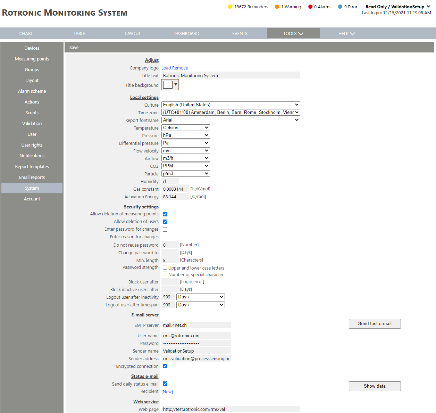Open the Airflow unit dropdown

186,158
